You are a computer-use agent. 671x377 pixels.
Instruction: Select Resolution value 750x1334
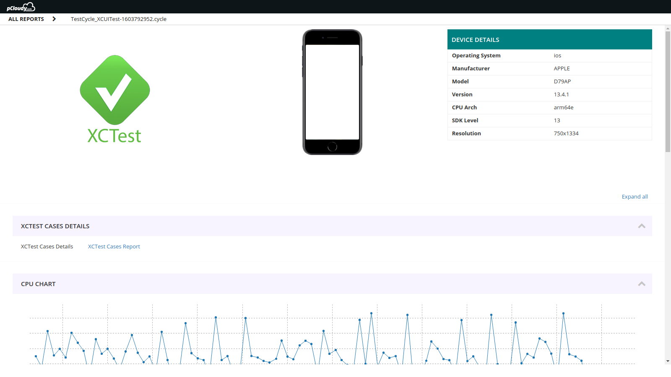click(x=566, y=133)
